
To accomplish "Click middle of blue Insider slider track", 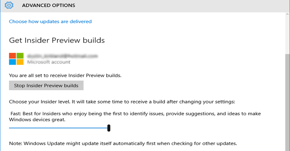I will click(58, 128).
